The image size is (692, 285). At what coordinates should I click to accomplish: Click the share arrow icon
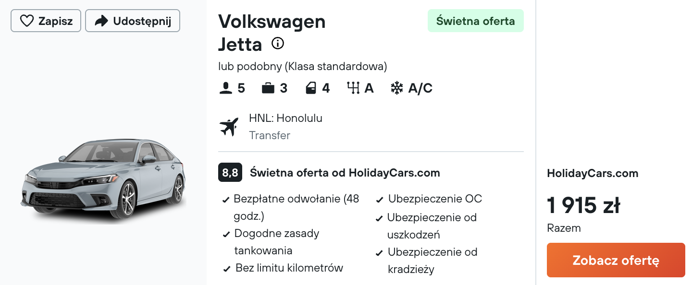pos(101,21)
